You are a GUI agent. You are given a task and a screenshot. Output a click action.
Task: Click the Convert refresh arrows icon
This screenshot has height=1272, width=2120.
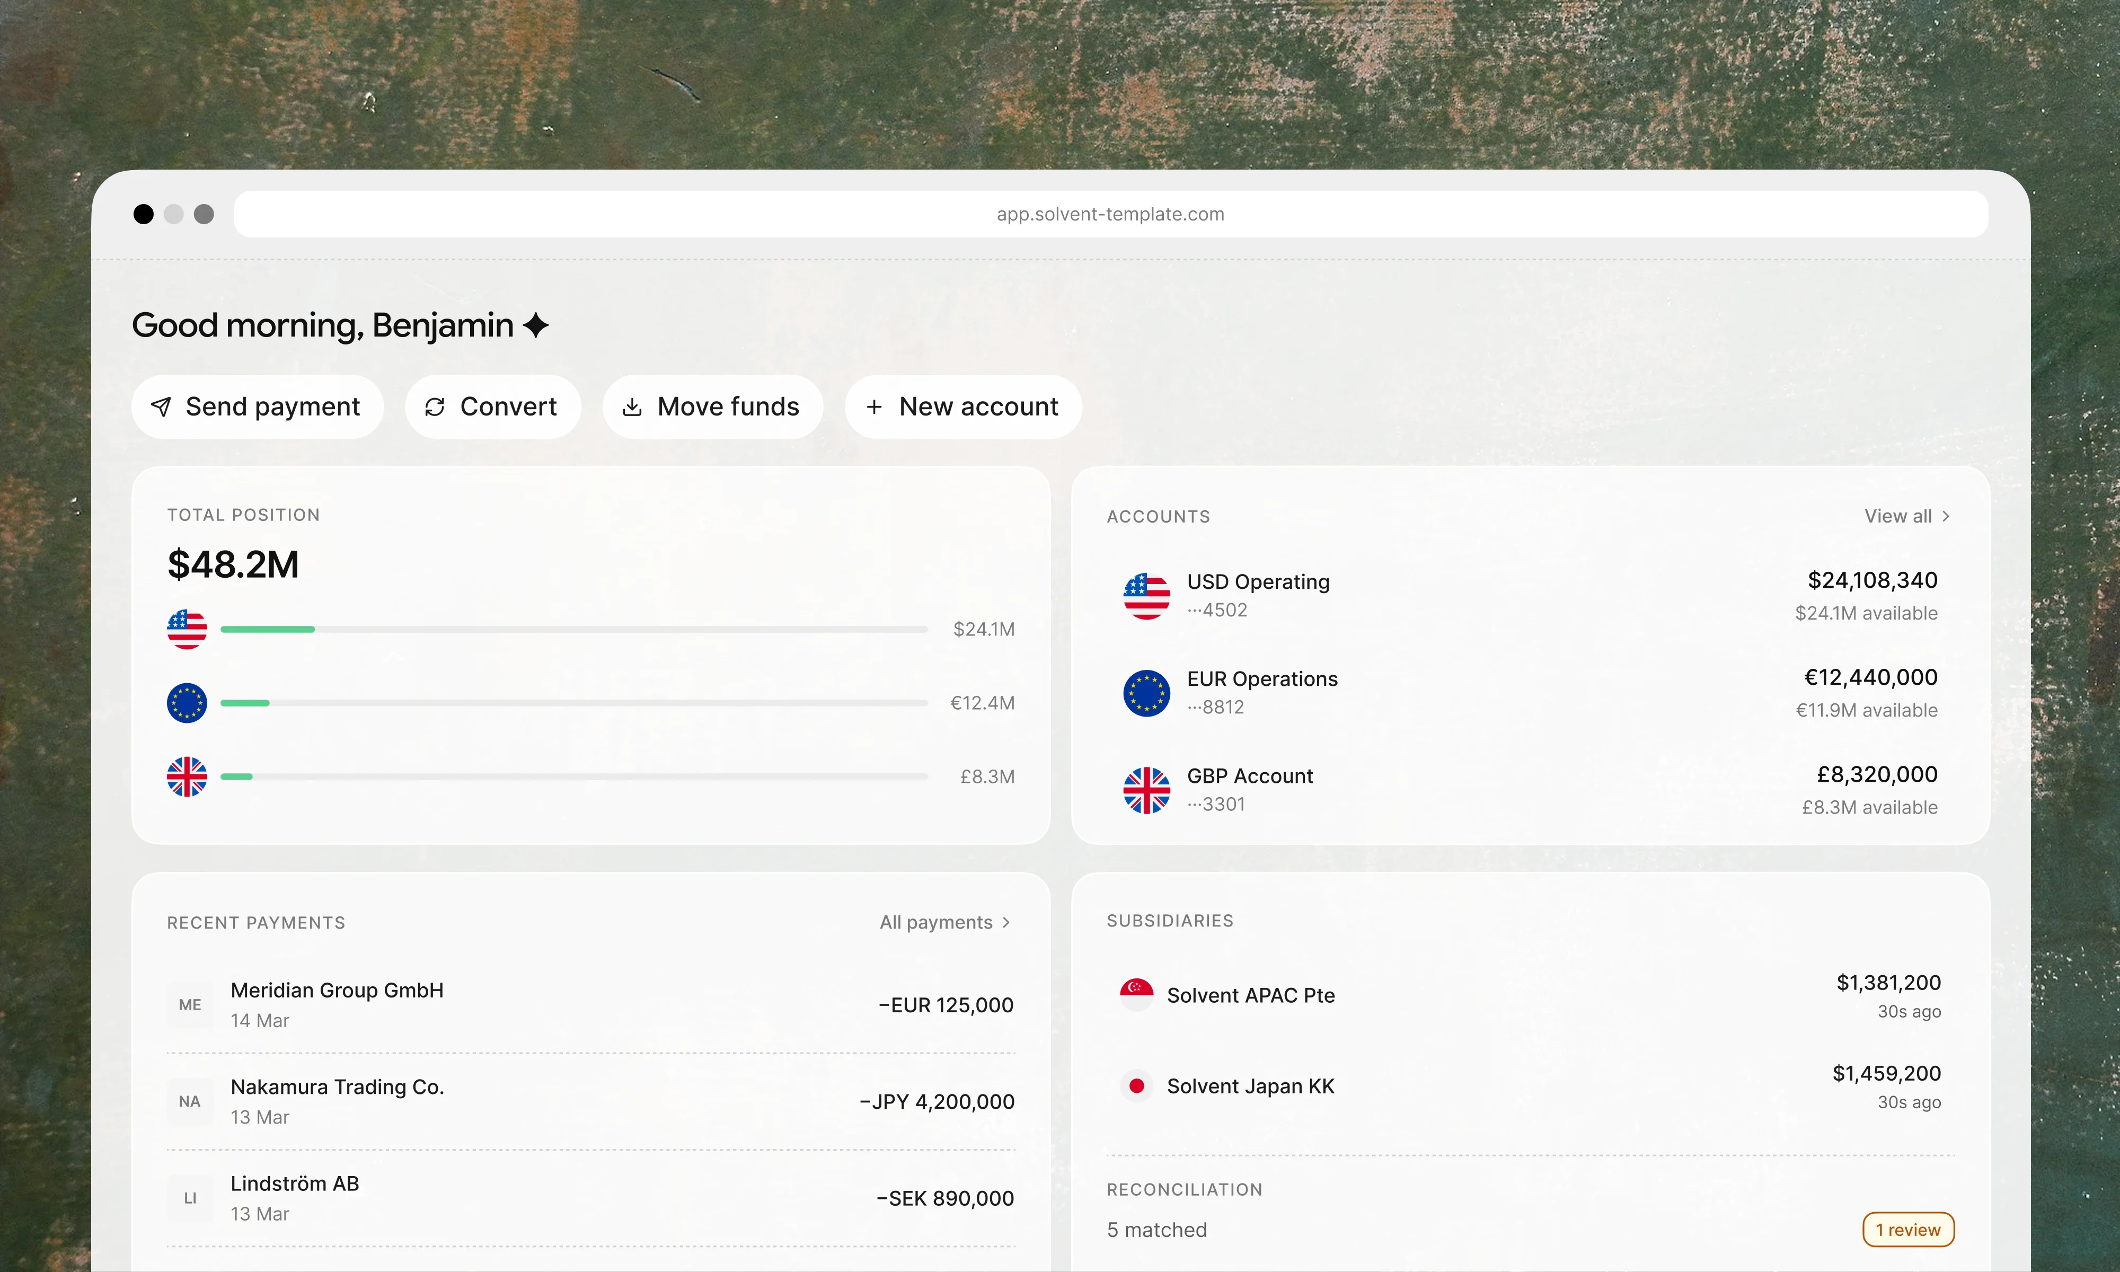(x=435, y=407)
